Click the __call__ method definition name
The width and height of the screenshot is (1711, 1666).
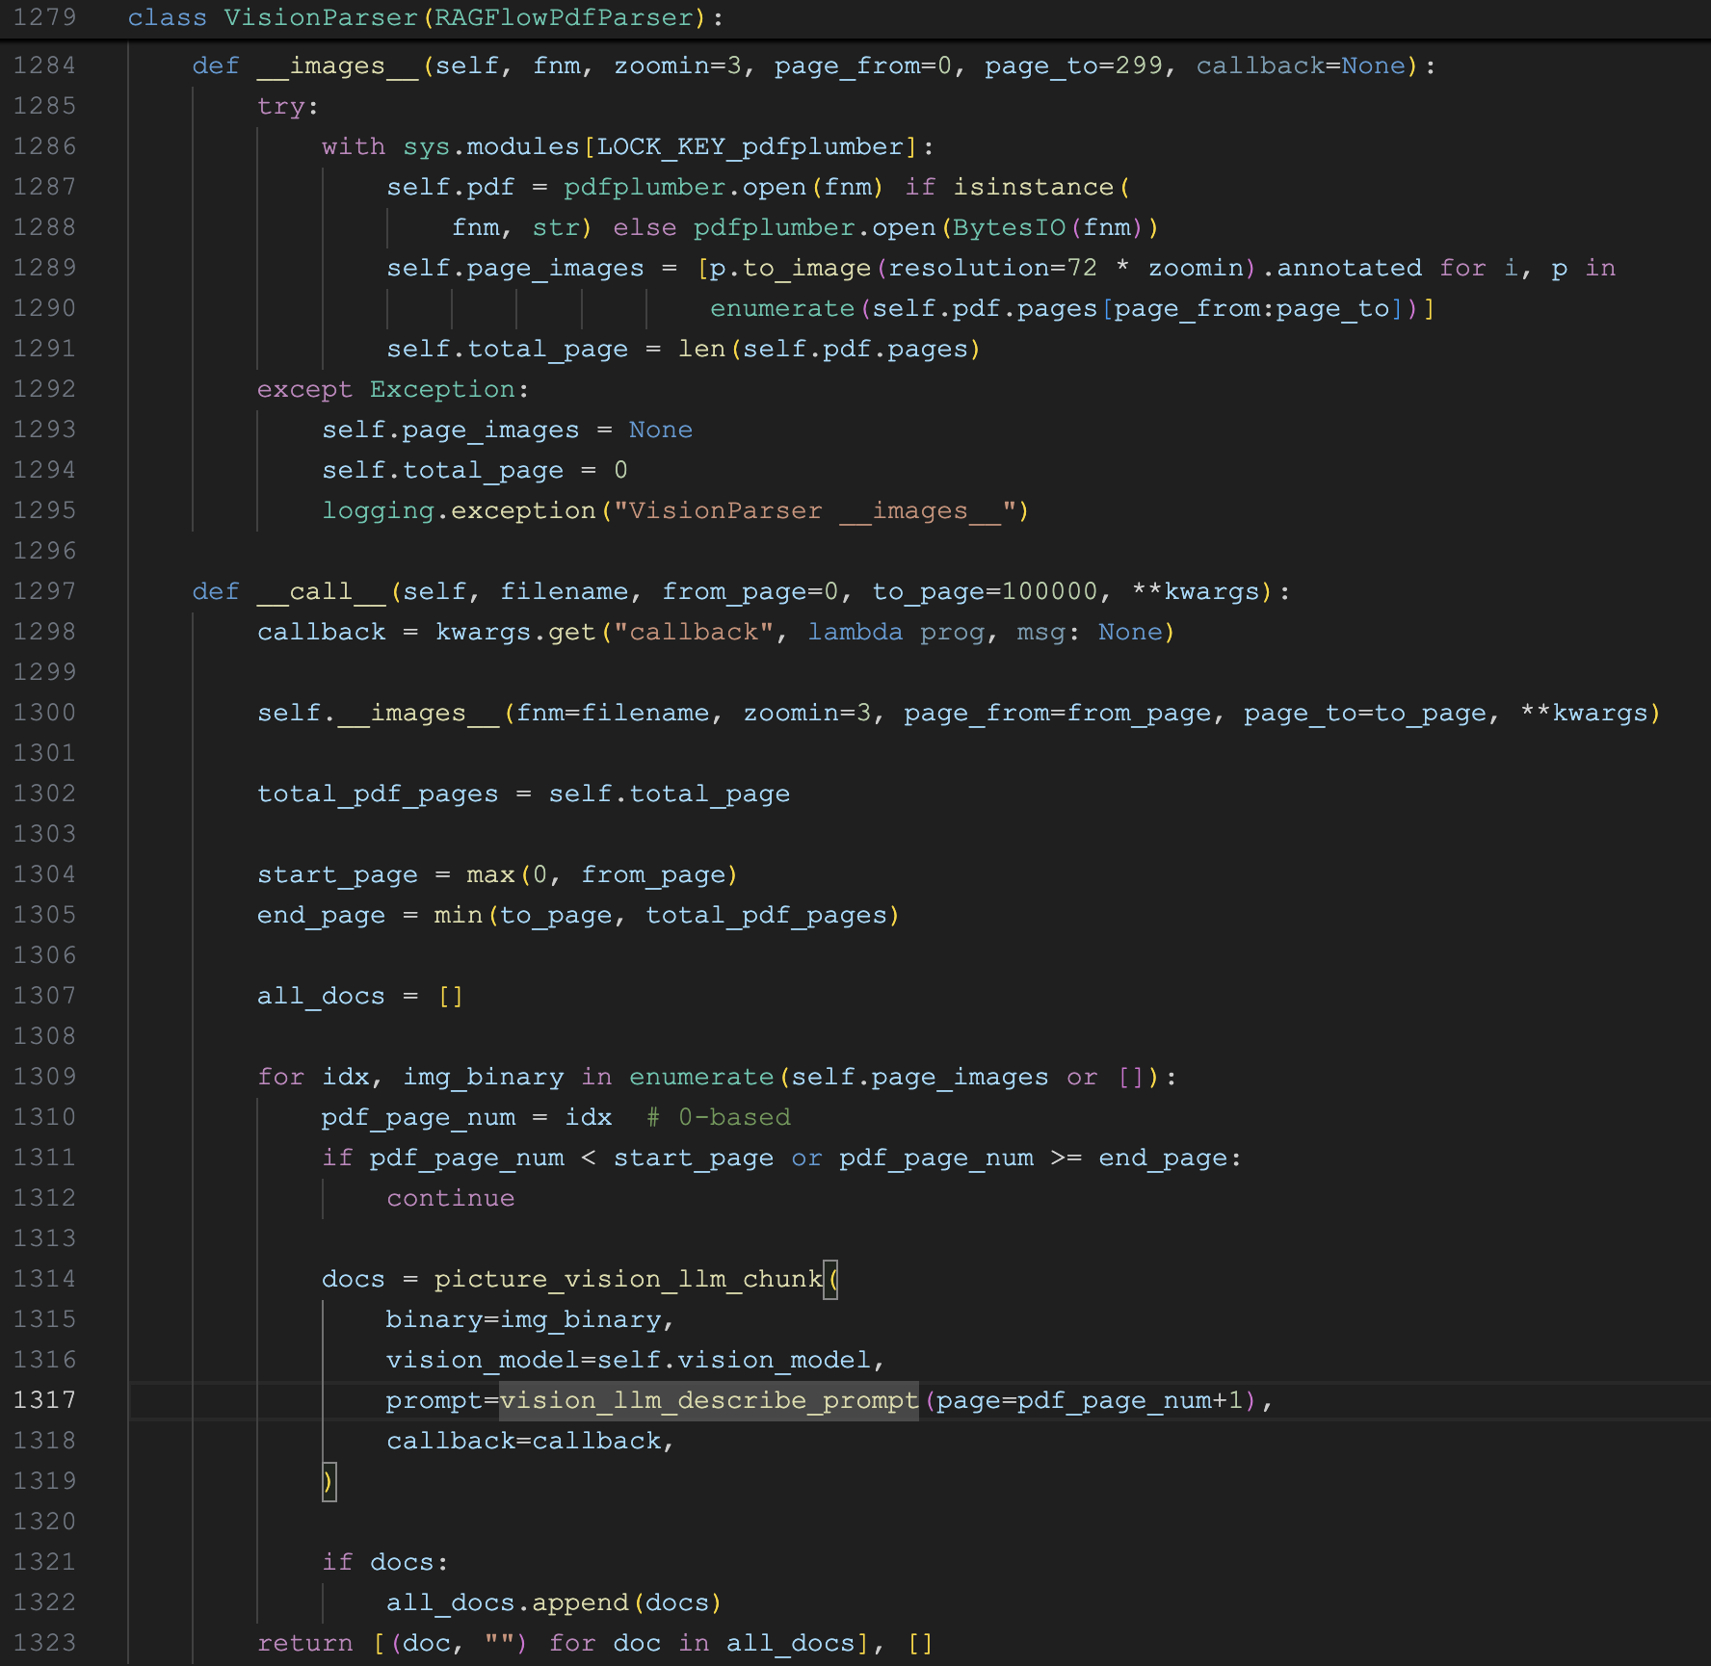click(321, 591)
